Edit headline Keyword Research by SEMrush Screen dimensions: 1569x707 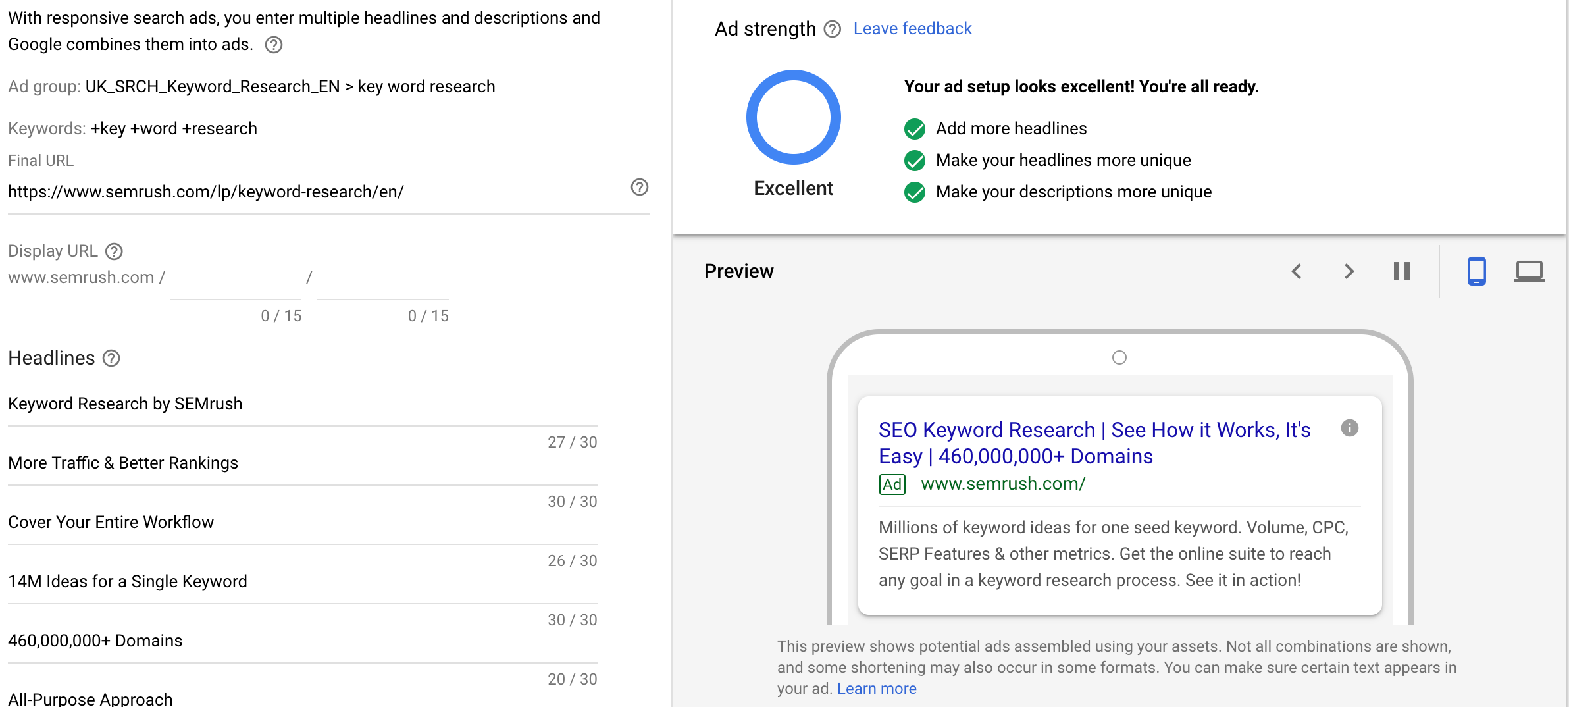303,404
